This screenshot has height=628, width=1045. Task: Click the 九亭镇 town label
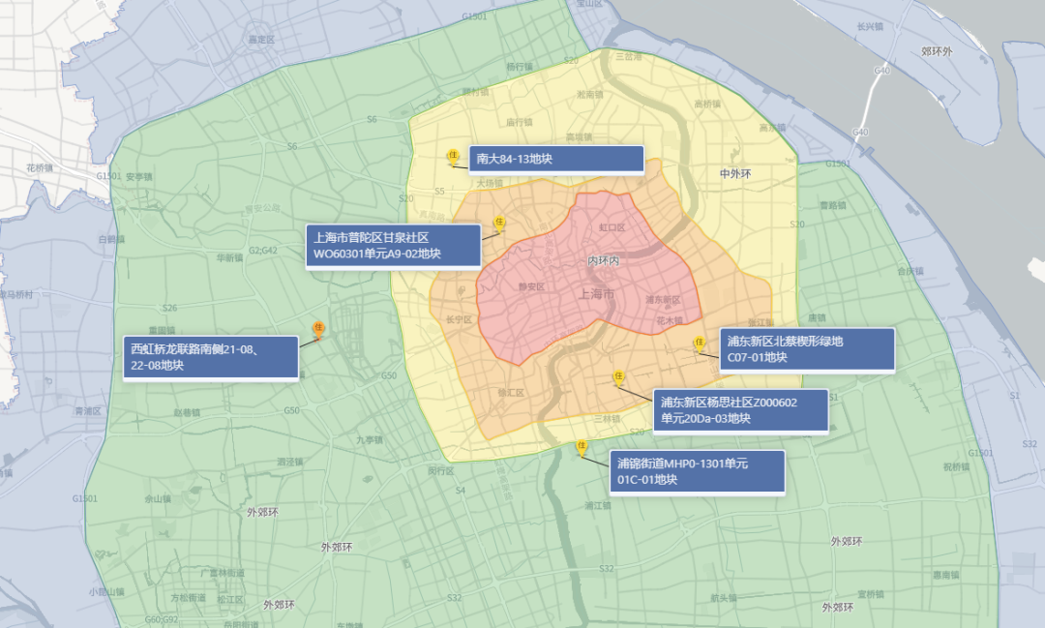[370, 440]
